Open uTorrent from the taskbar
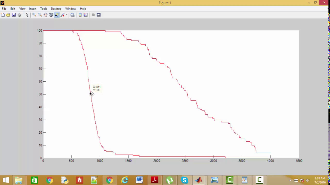330x185 pixels. click(170, 180)
